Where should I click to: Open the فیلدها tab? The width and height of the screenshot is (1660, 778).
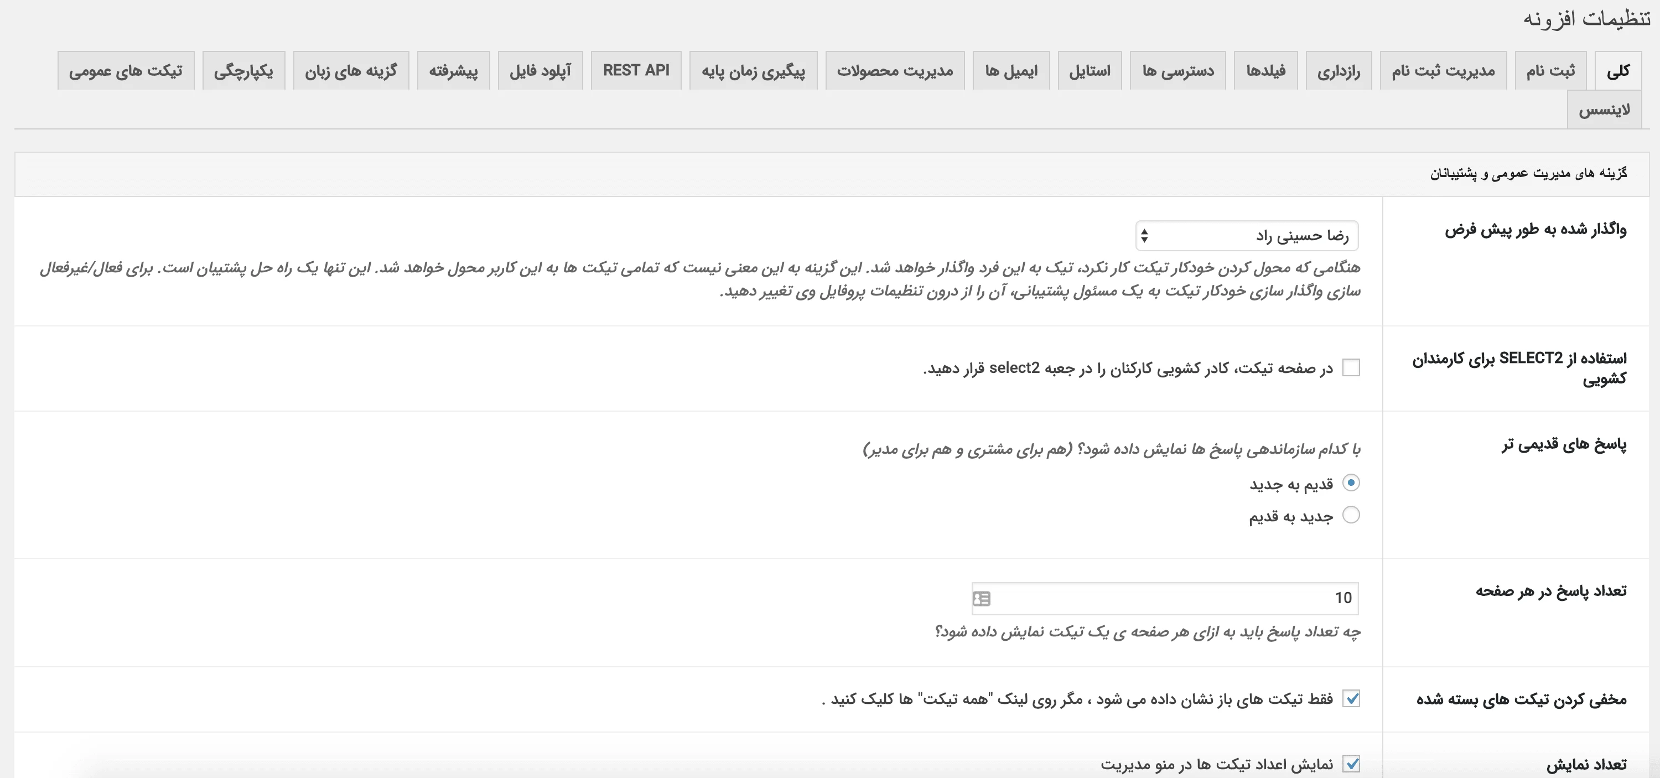[1265, 70]
